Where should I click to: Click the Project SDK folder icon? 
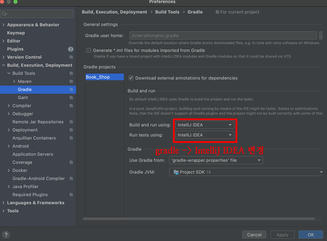pos(176,172)
